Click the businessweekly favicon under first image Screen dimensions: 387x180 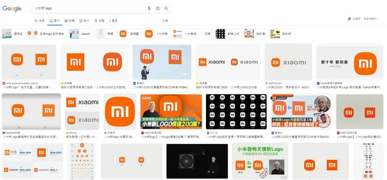click(4, 83)
